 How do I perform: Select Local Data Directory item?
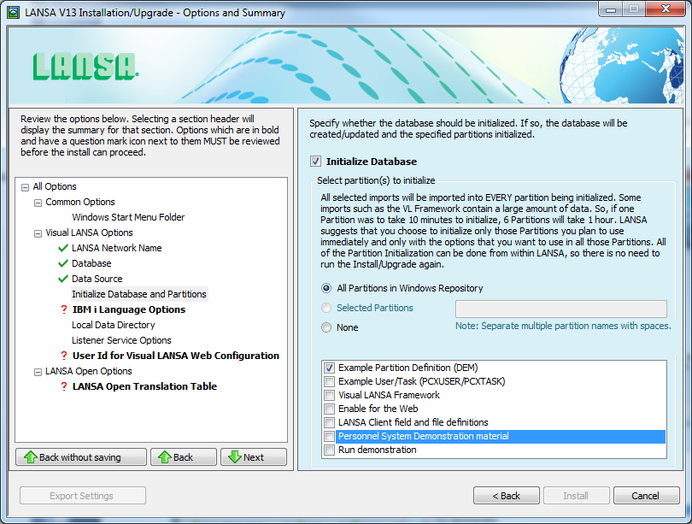click(114, 326)
